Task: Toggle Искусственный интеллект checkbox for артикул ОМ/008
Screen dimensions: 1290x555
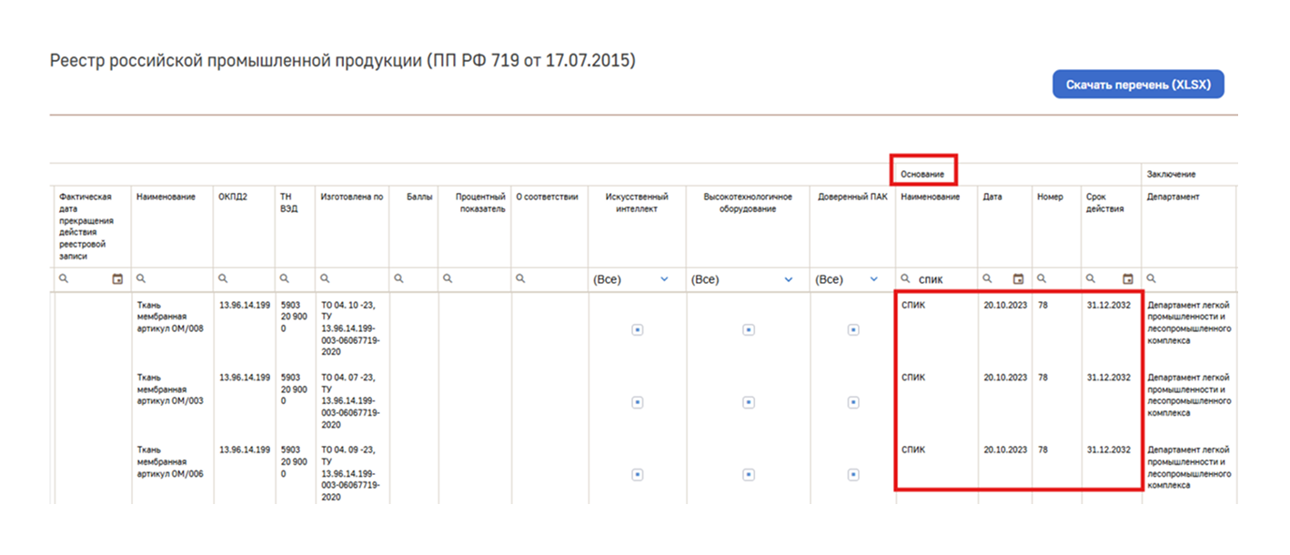Action: click(637, 330)
